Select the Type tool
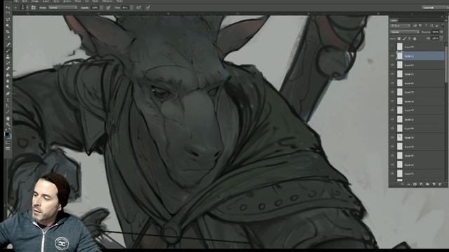Screen dimensions: 449x252 click(x=8, y=99)
